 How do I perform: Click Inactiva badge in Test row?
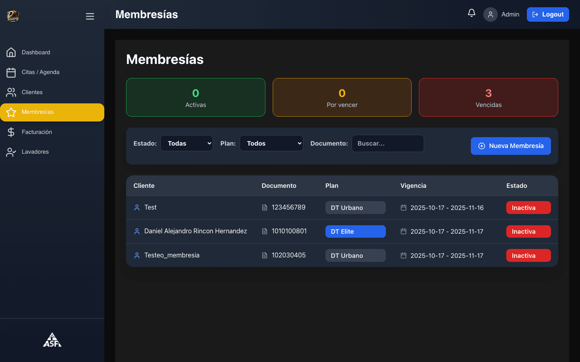coord(528,208)
